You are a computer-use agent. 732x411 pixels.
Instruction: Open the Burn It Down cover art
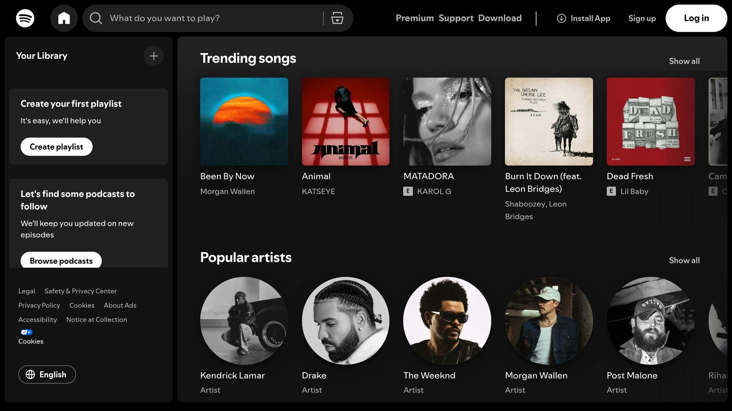coord(549,122)
